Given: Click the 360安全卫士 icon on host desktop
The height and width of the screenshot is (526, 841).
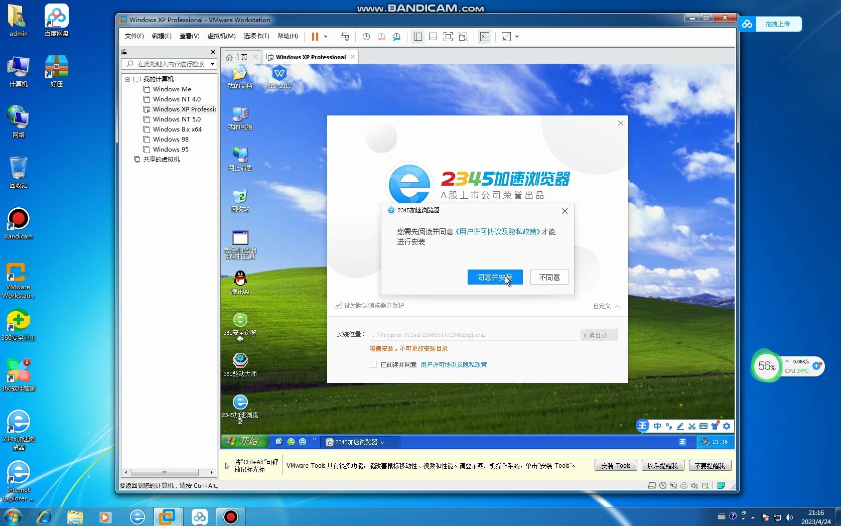Looking at the screenshot, I should [x=19, y=325].
